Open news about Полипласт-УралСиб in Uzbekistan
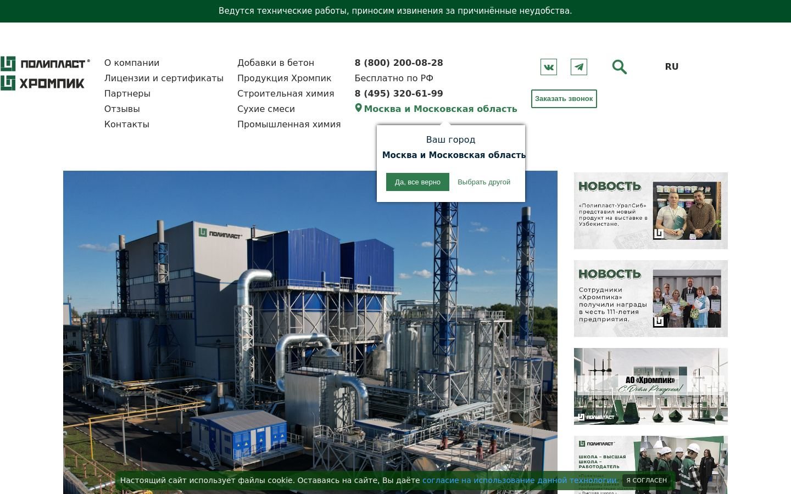Viewport: 791px width, 494px height. tap(651, 211)
